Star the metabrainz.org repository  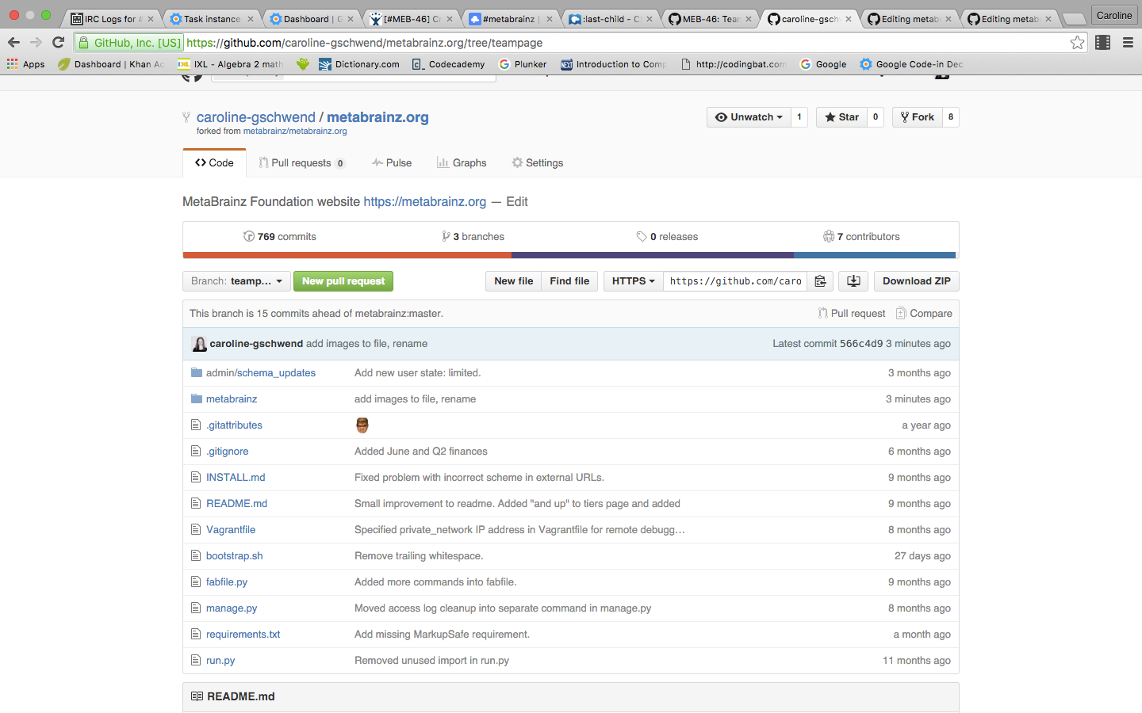[841, 117]
